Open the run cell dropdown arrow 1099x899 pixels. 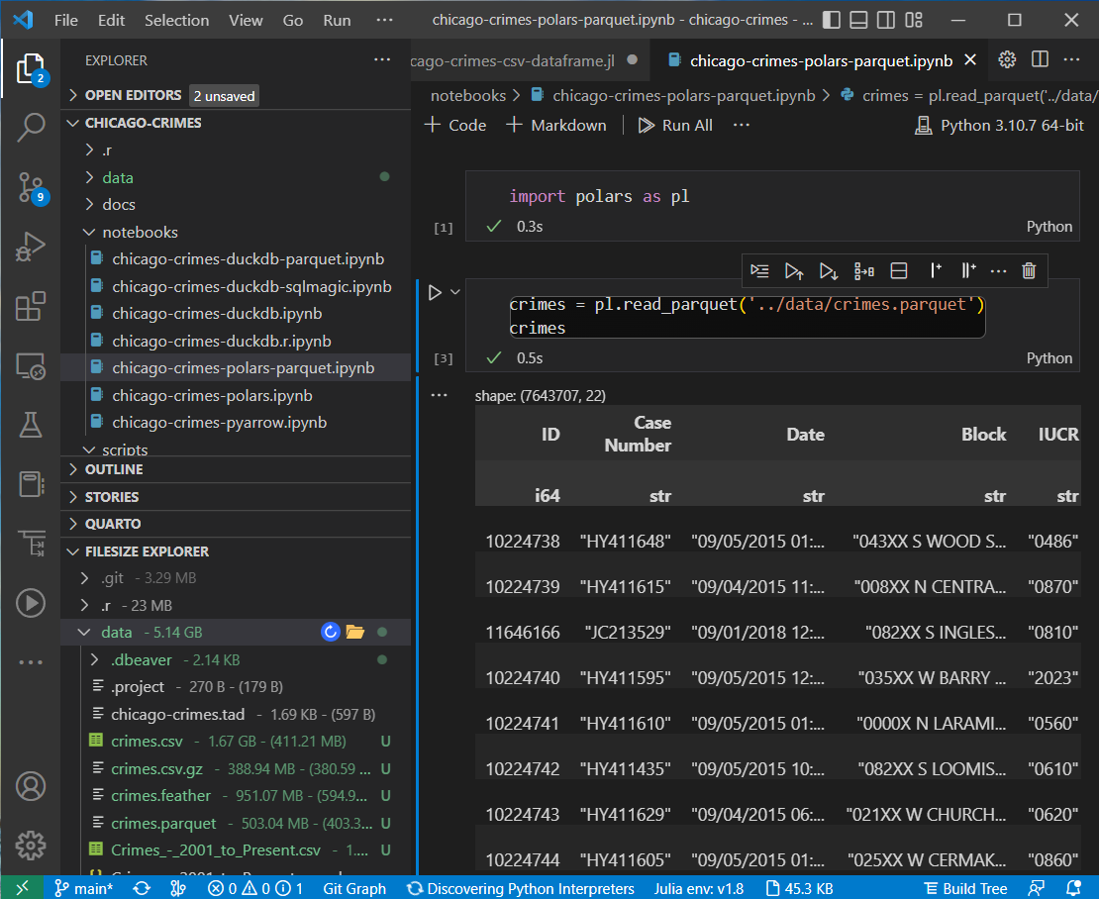click(x=455, y=292)
